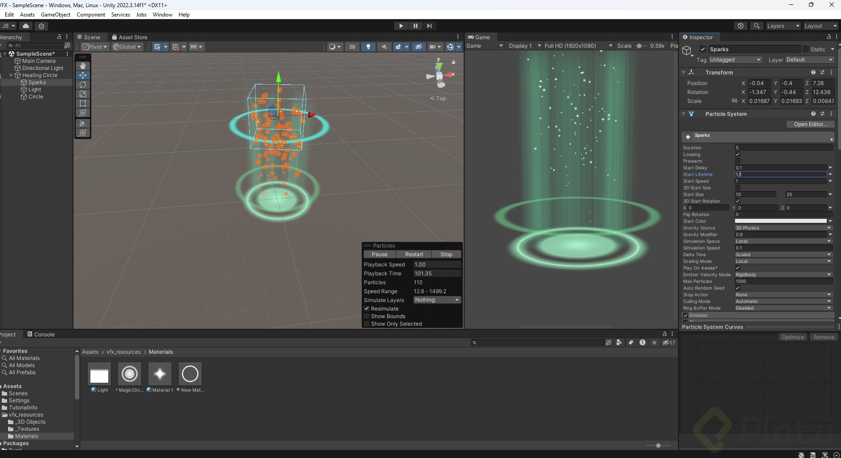This screenshot has height=458, width=841.
Task: Enable the Prewarm checkbox
Action: pyautogui.click(x=738, y=161)
